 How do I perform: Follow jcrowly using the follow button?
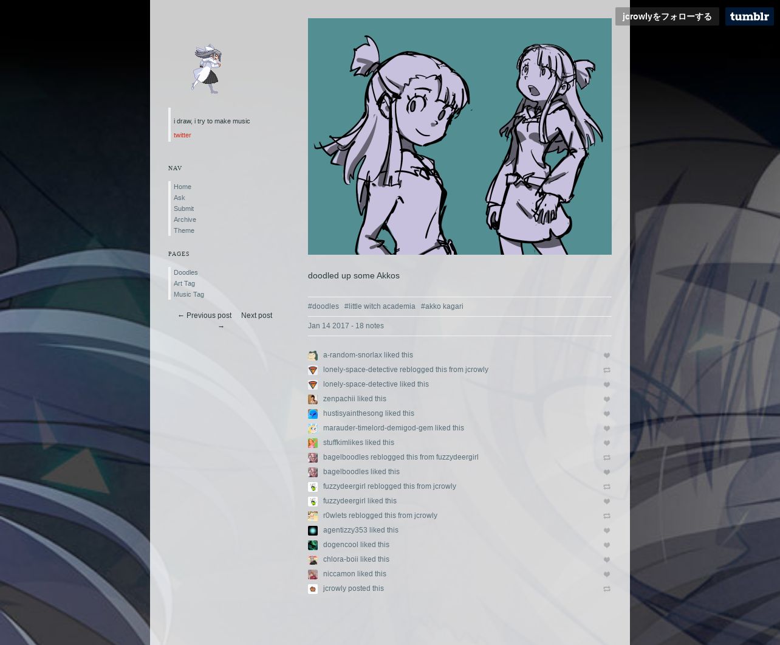point(667,16)
